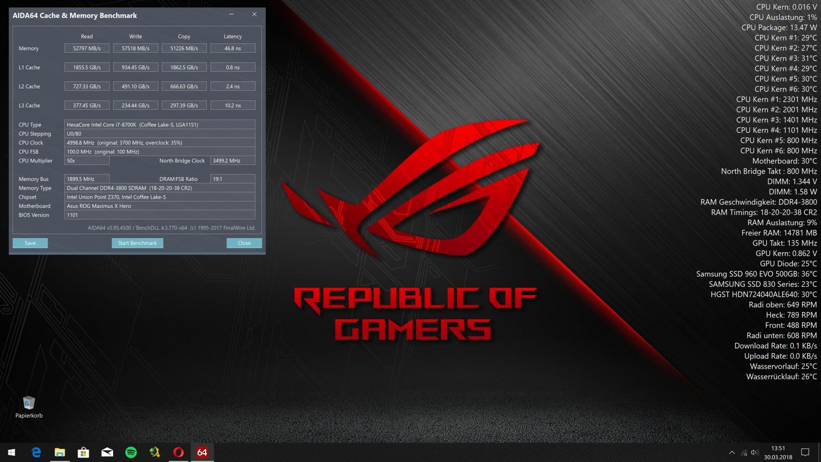
Task: Click Radi oben 649 RPM sensor line
Action: pos(782,304)
